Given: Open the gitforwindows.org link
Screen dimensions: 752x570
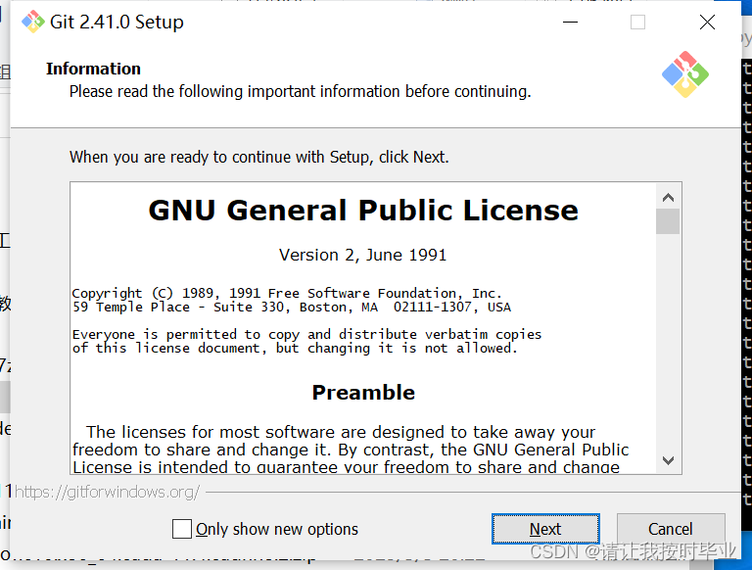Looking at the screenshot, I should 107,492.
